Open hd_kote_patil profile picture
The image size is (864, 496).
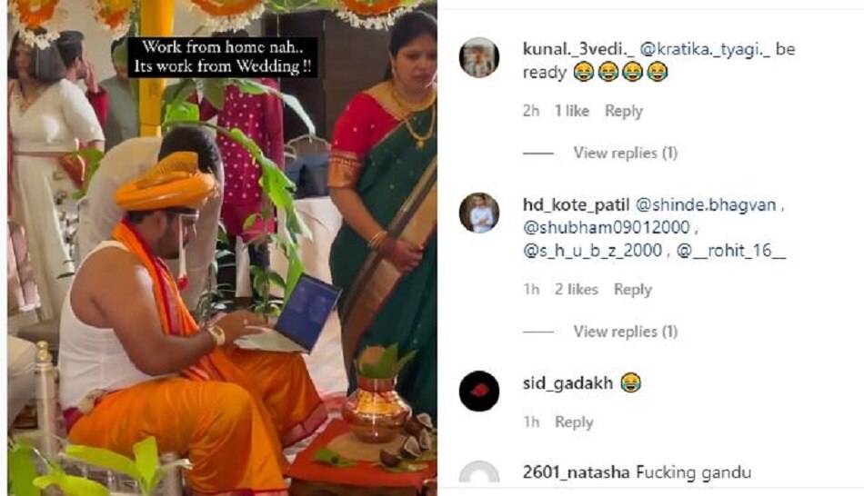tap(478, 213)
